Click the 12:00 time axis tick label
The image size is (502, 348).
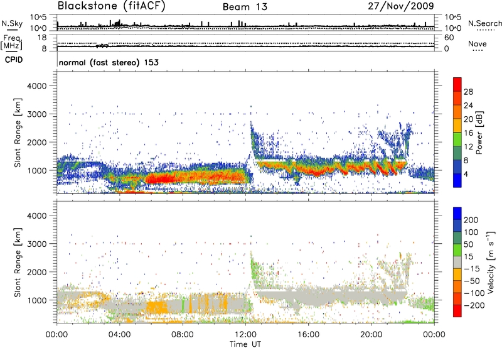pyautogui.click(x=245, y=335)
